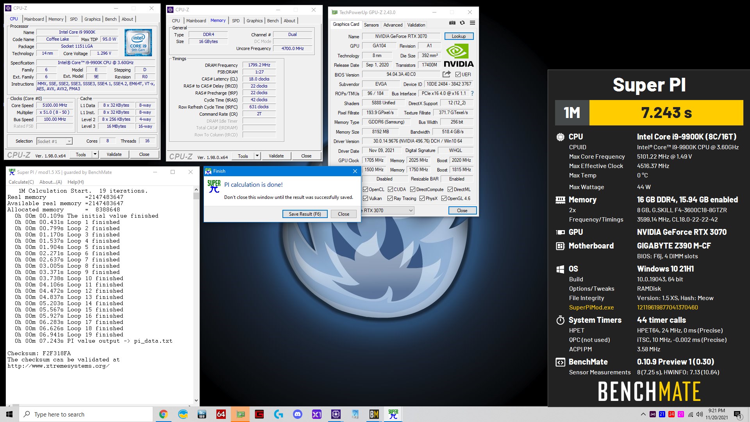Toggle the Vulkan checkbox

[x=365, y=198]
